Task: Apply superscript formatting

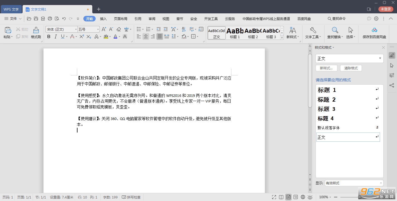Action: point(82,36)
